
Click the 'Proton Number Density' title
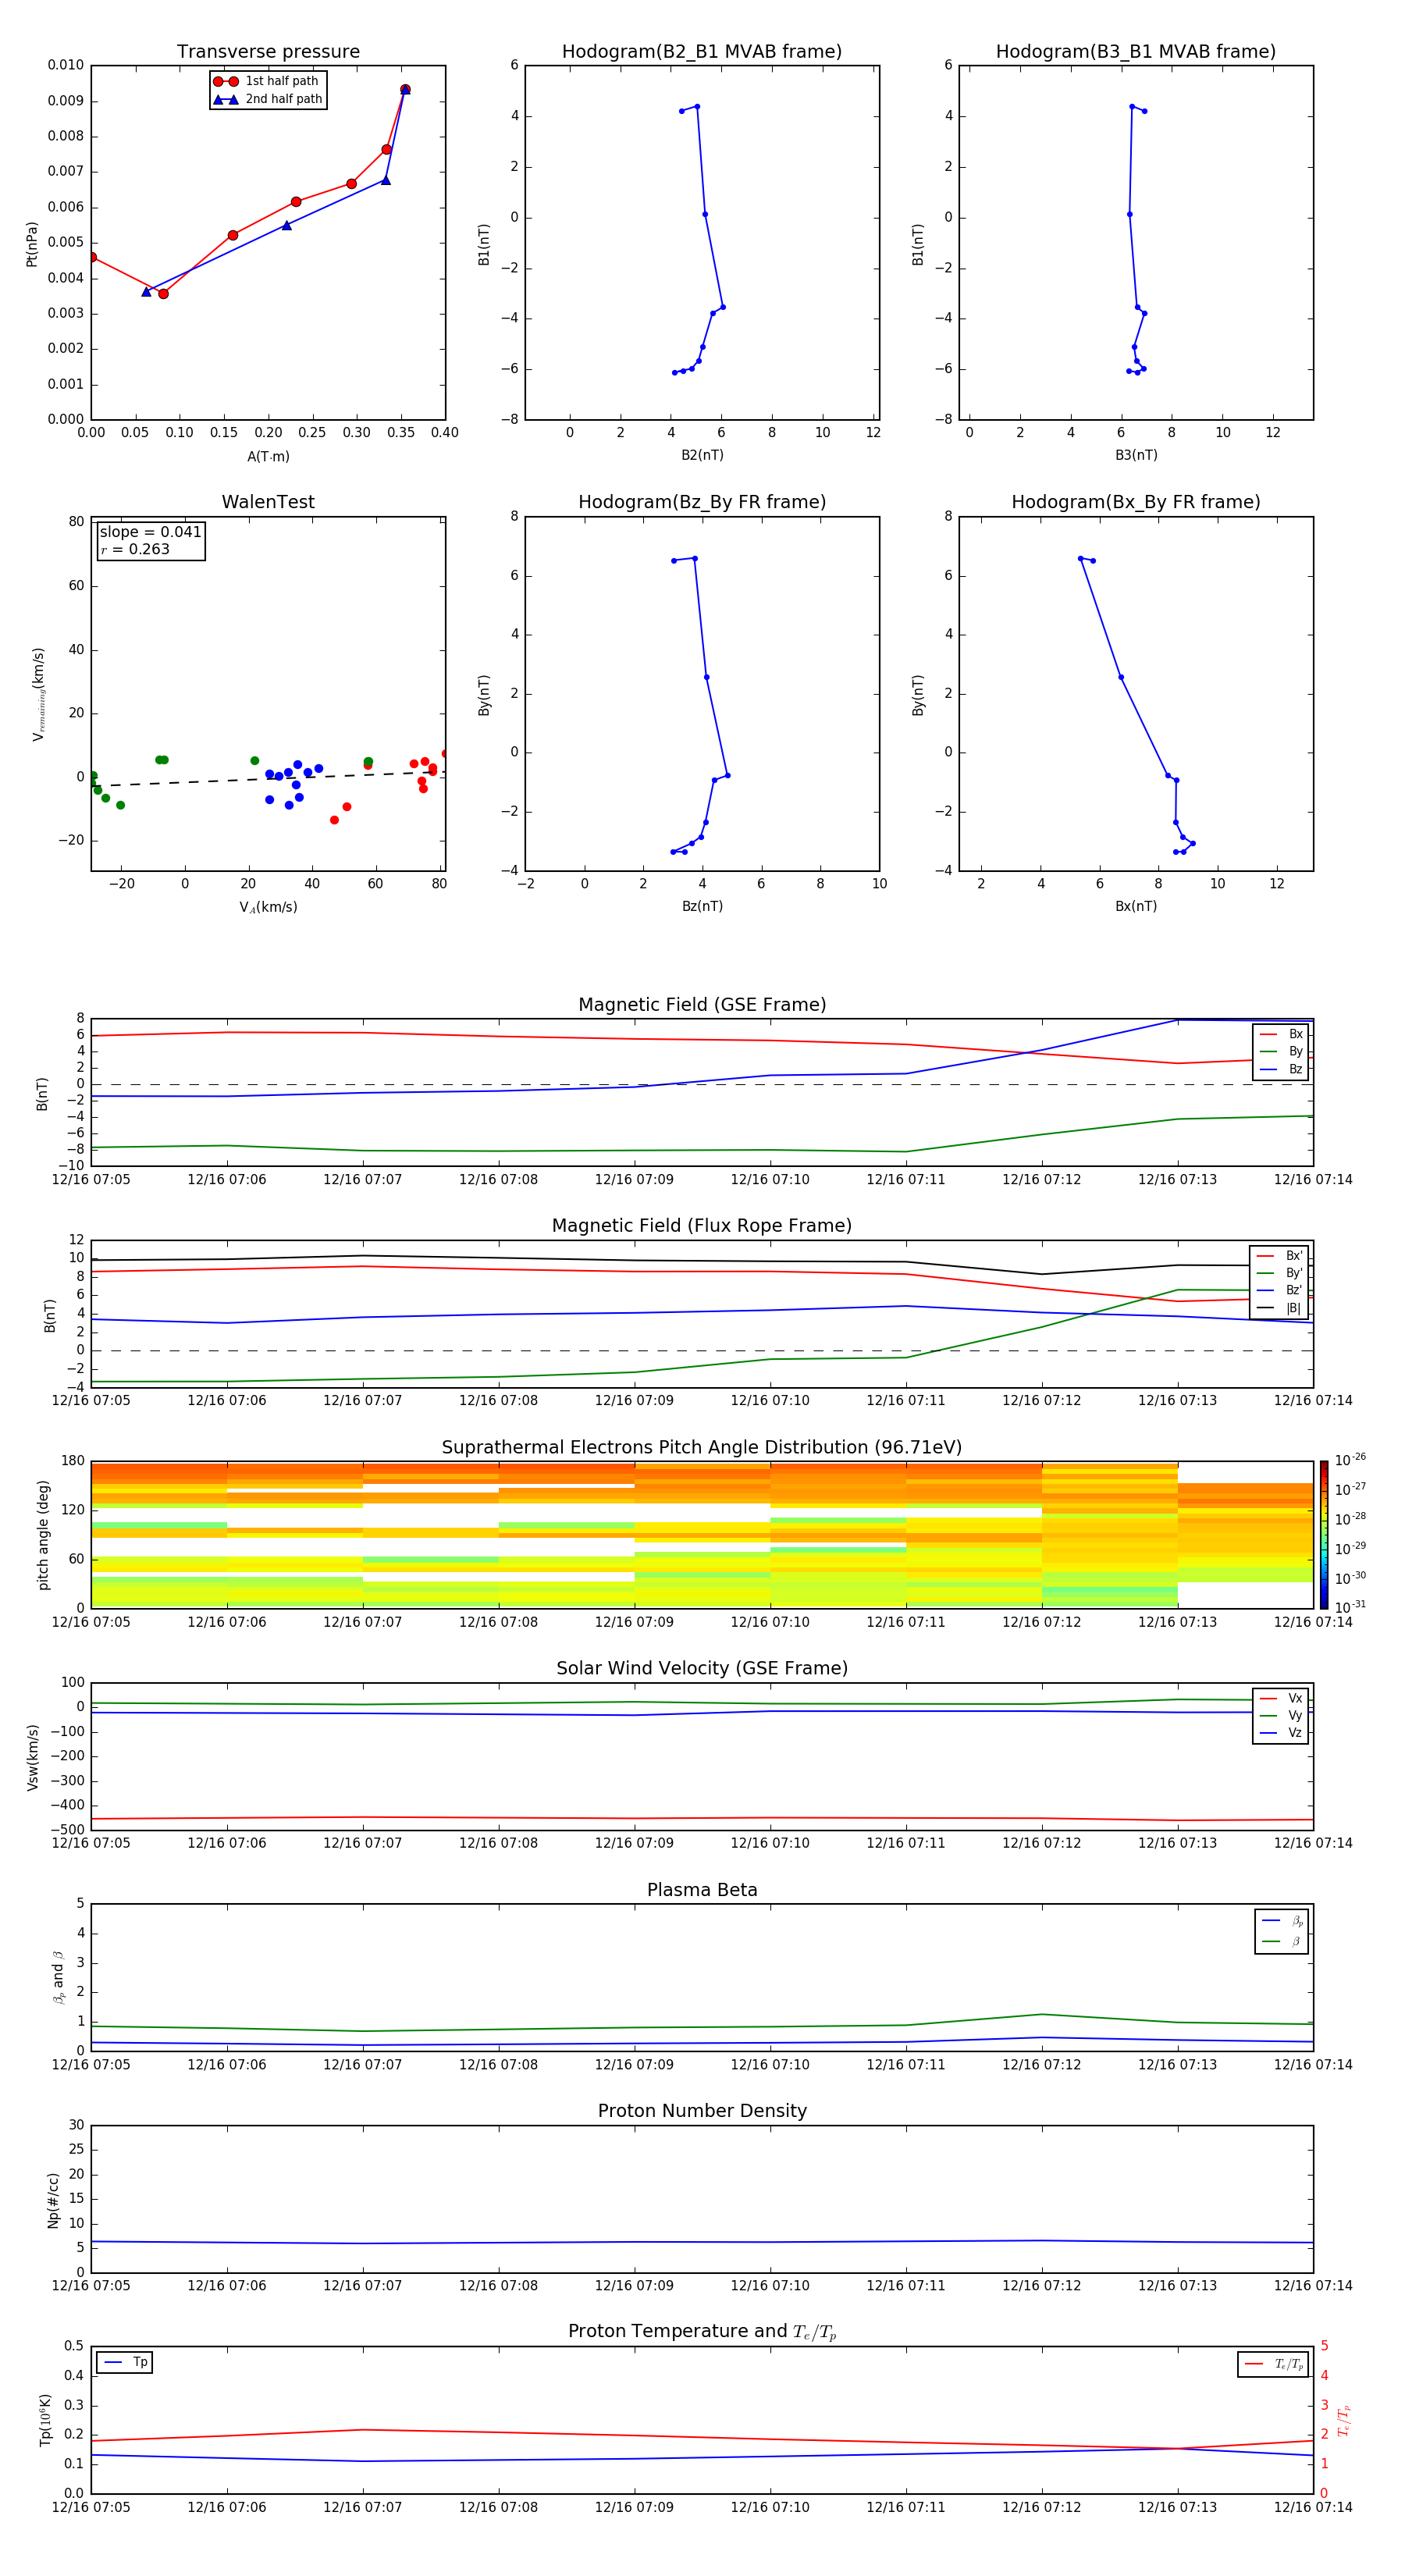[x=702, y=2111]
